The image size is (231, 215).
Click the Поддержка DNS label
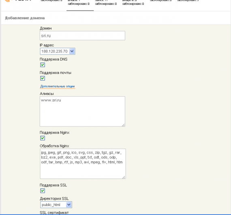coord(53,59)
